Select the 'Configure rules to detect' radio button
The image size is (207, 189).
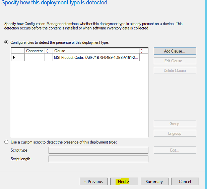point(6,42)
